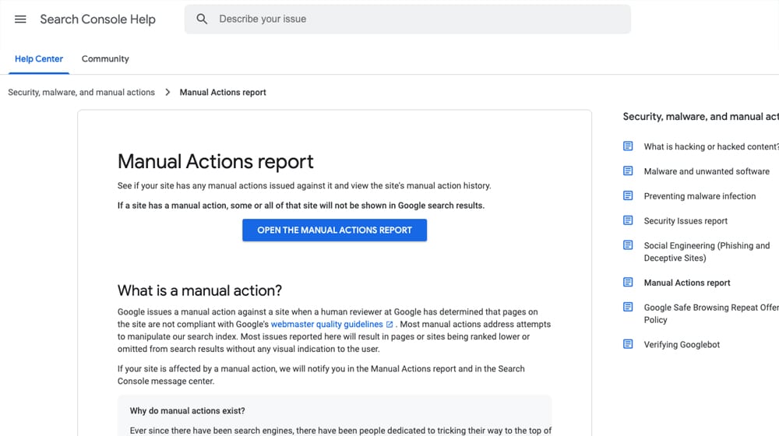This screenshot has width=779, height=436.
Task: Open Social Engineering (Phishing and Deceptive Sites) article
Action: (707, 251)
